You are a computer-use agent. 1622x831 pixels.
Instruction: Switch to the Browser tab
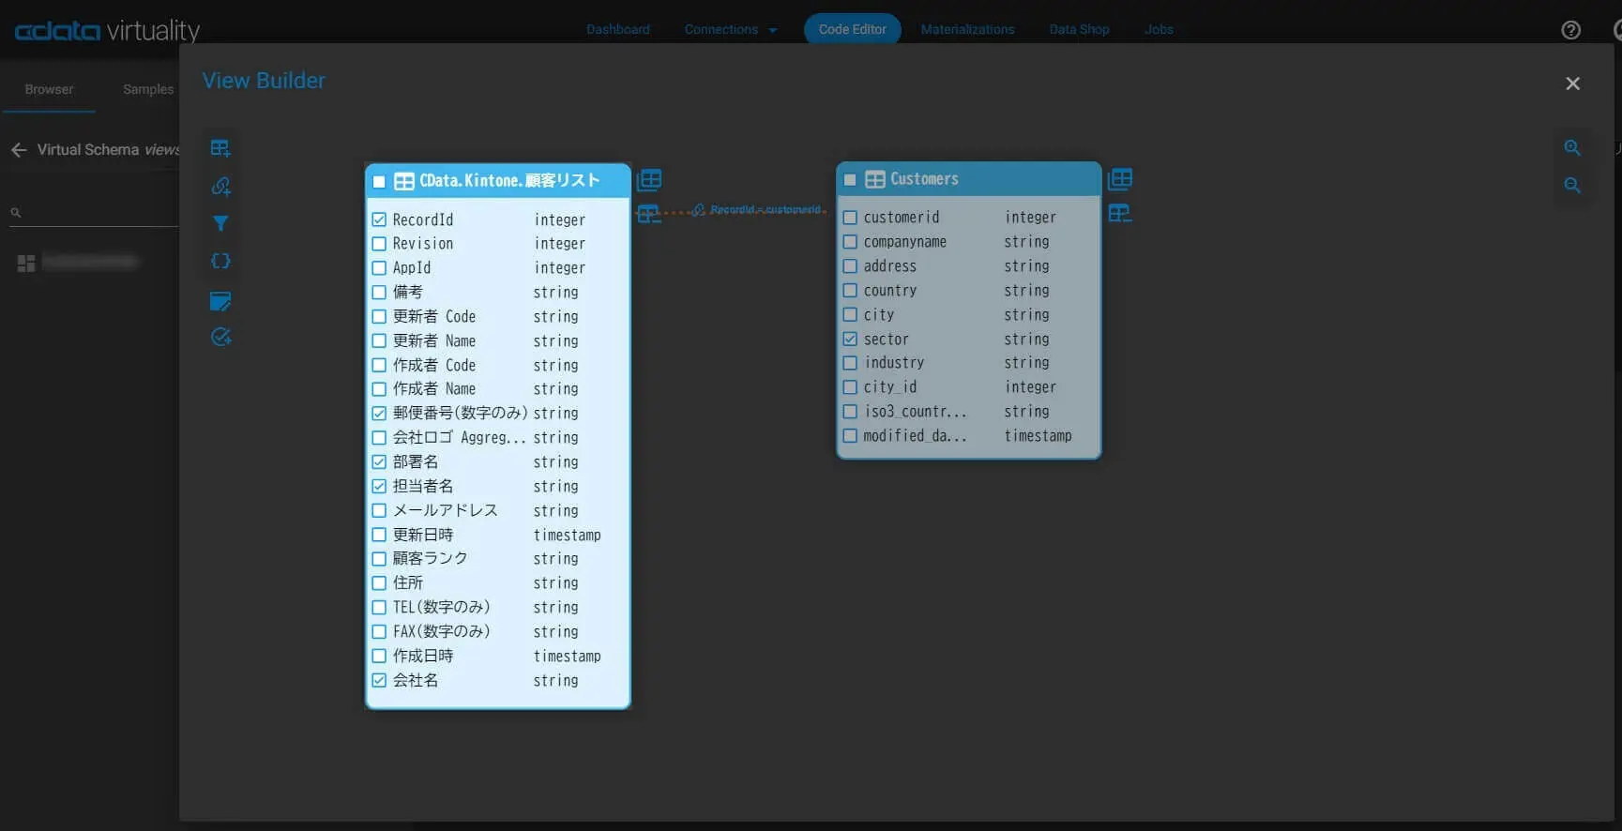point(49,90)
